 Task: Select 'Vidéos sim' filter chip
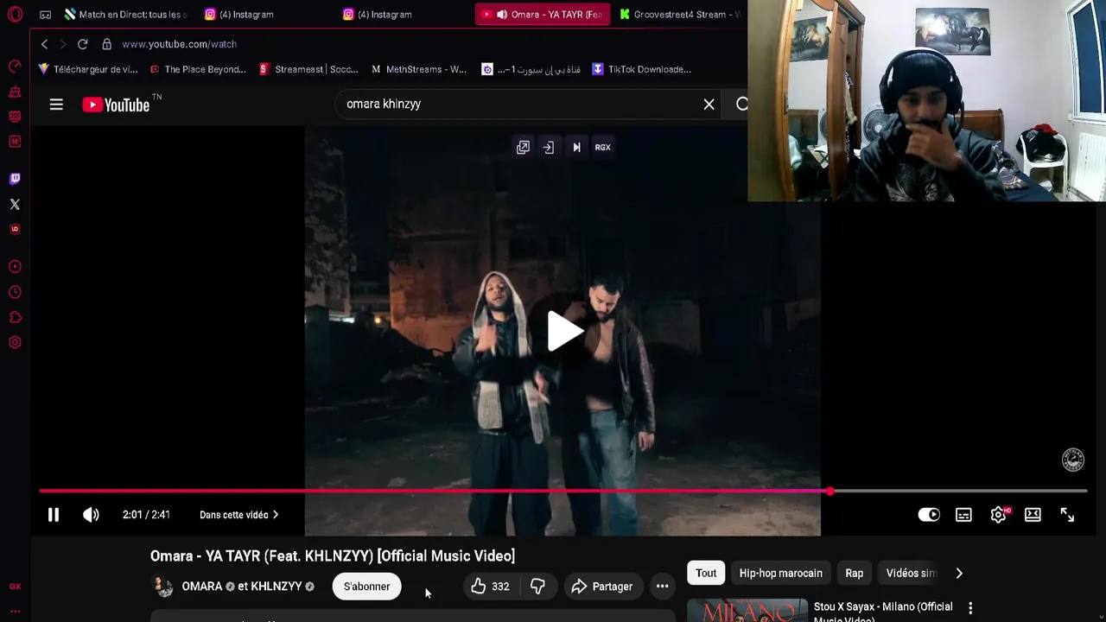(910, 573)
